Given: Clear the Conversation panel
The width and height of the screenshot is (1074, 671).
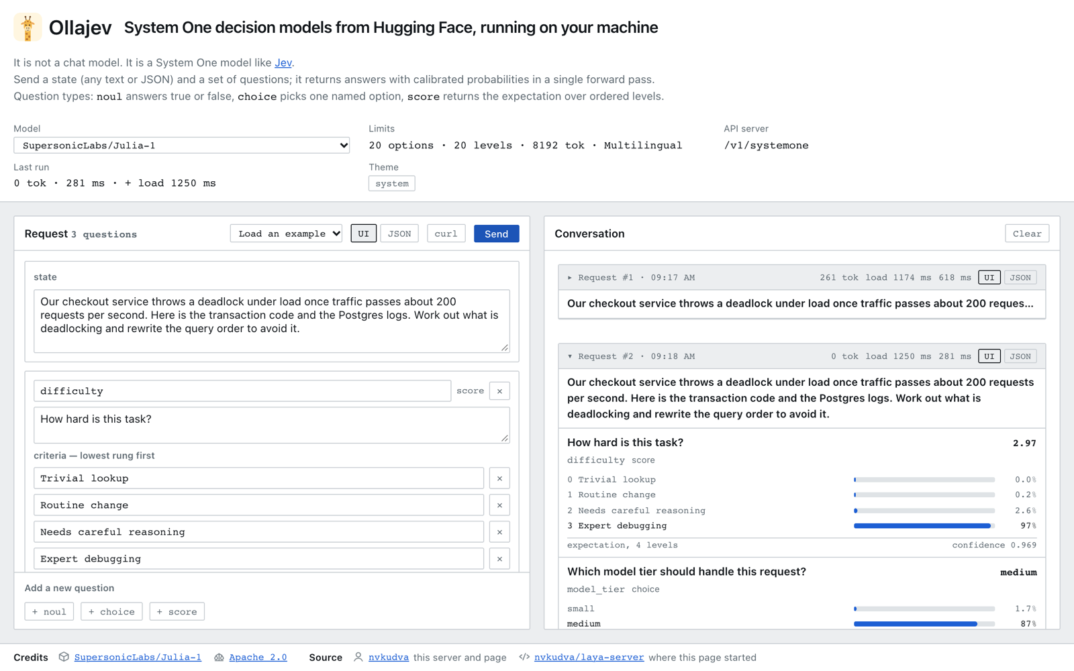Looking at the screenshot, I should (1027, 234).
